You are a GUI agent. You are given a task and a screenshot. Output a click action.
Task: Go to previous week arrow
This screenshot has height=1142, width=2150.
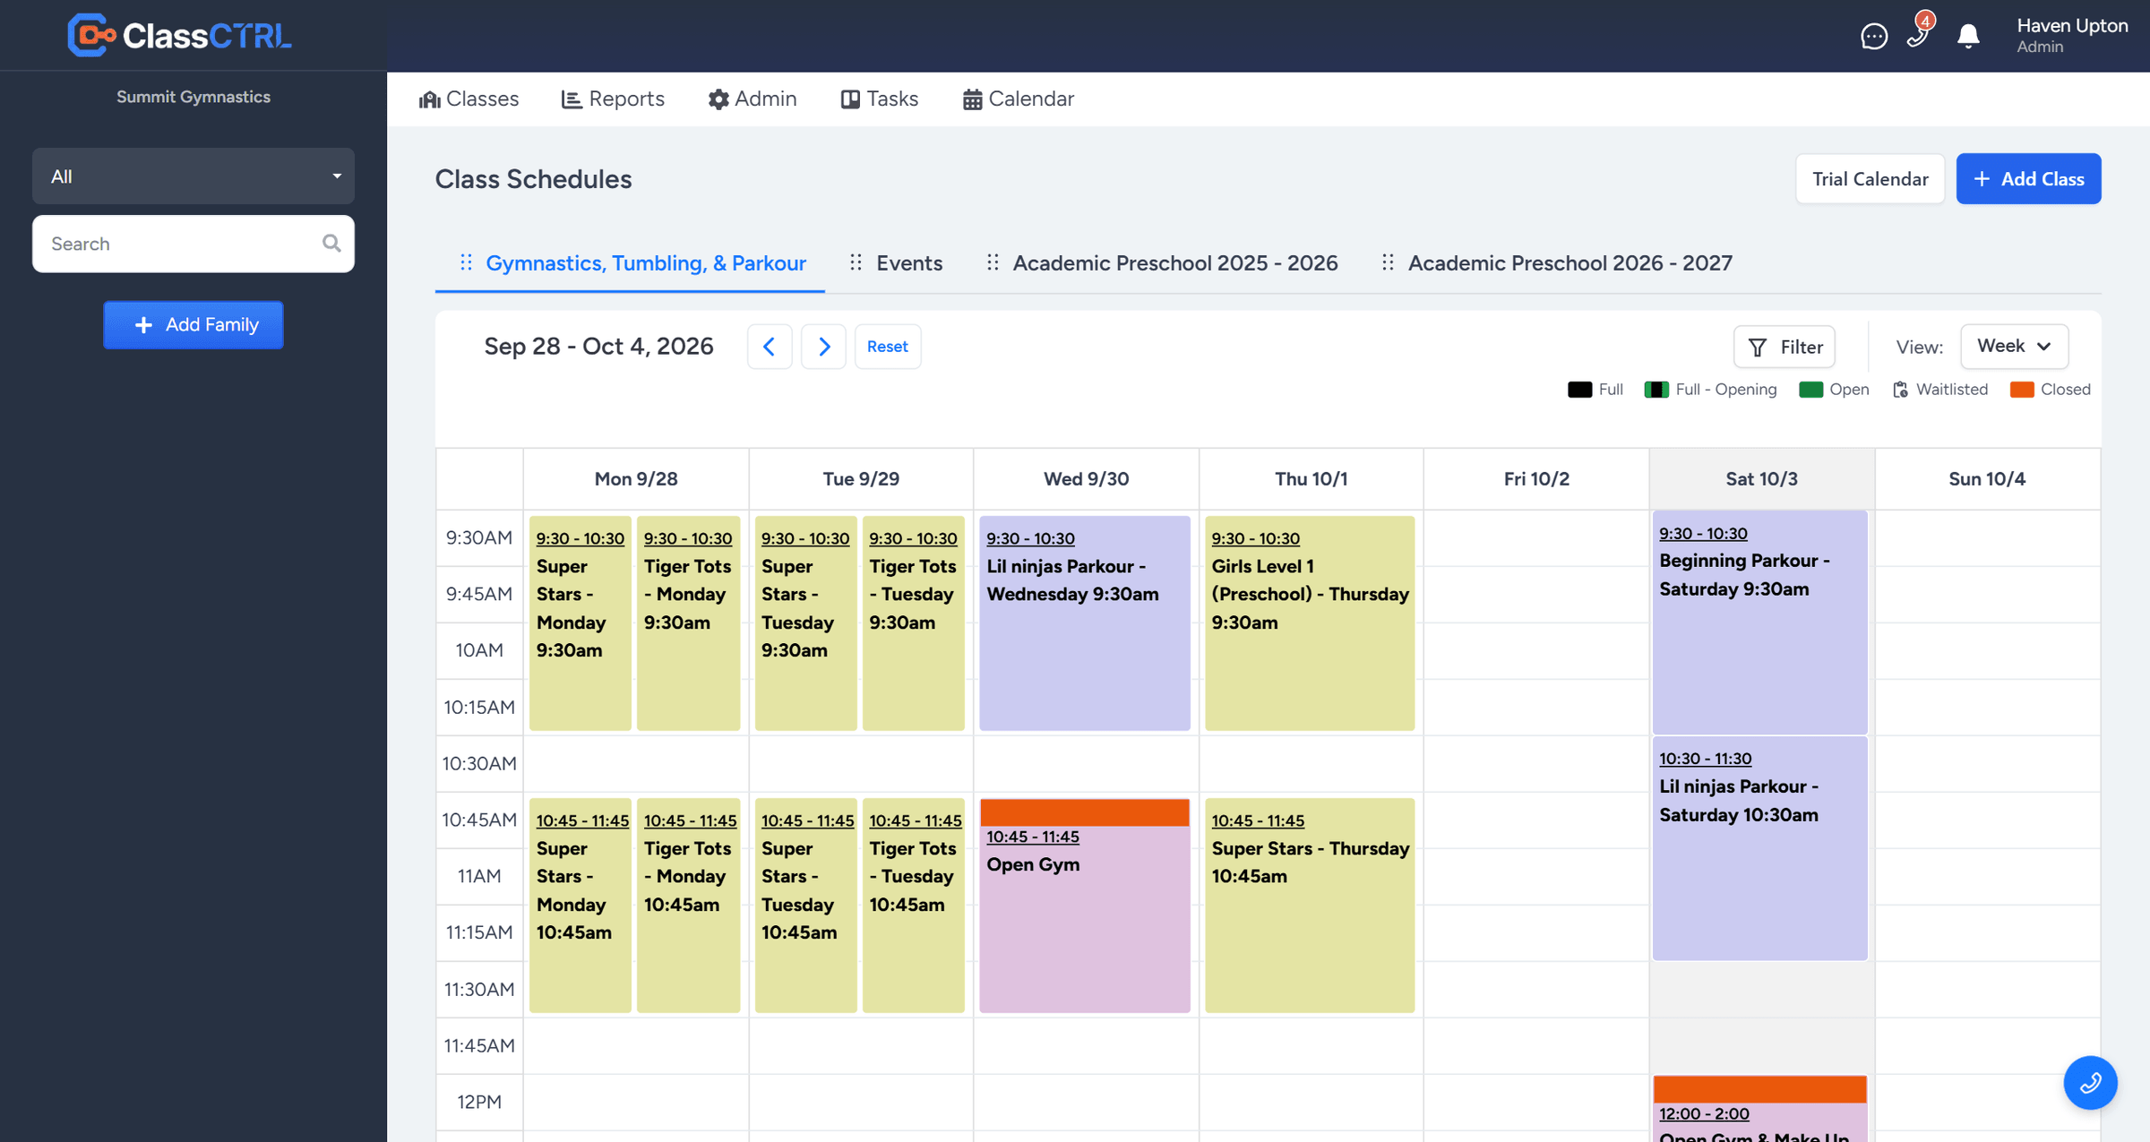pos(770,347)
